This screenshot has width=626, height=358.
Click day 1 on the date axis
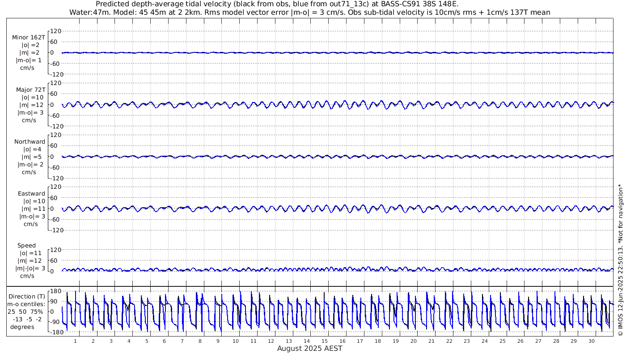click(75, 341)
